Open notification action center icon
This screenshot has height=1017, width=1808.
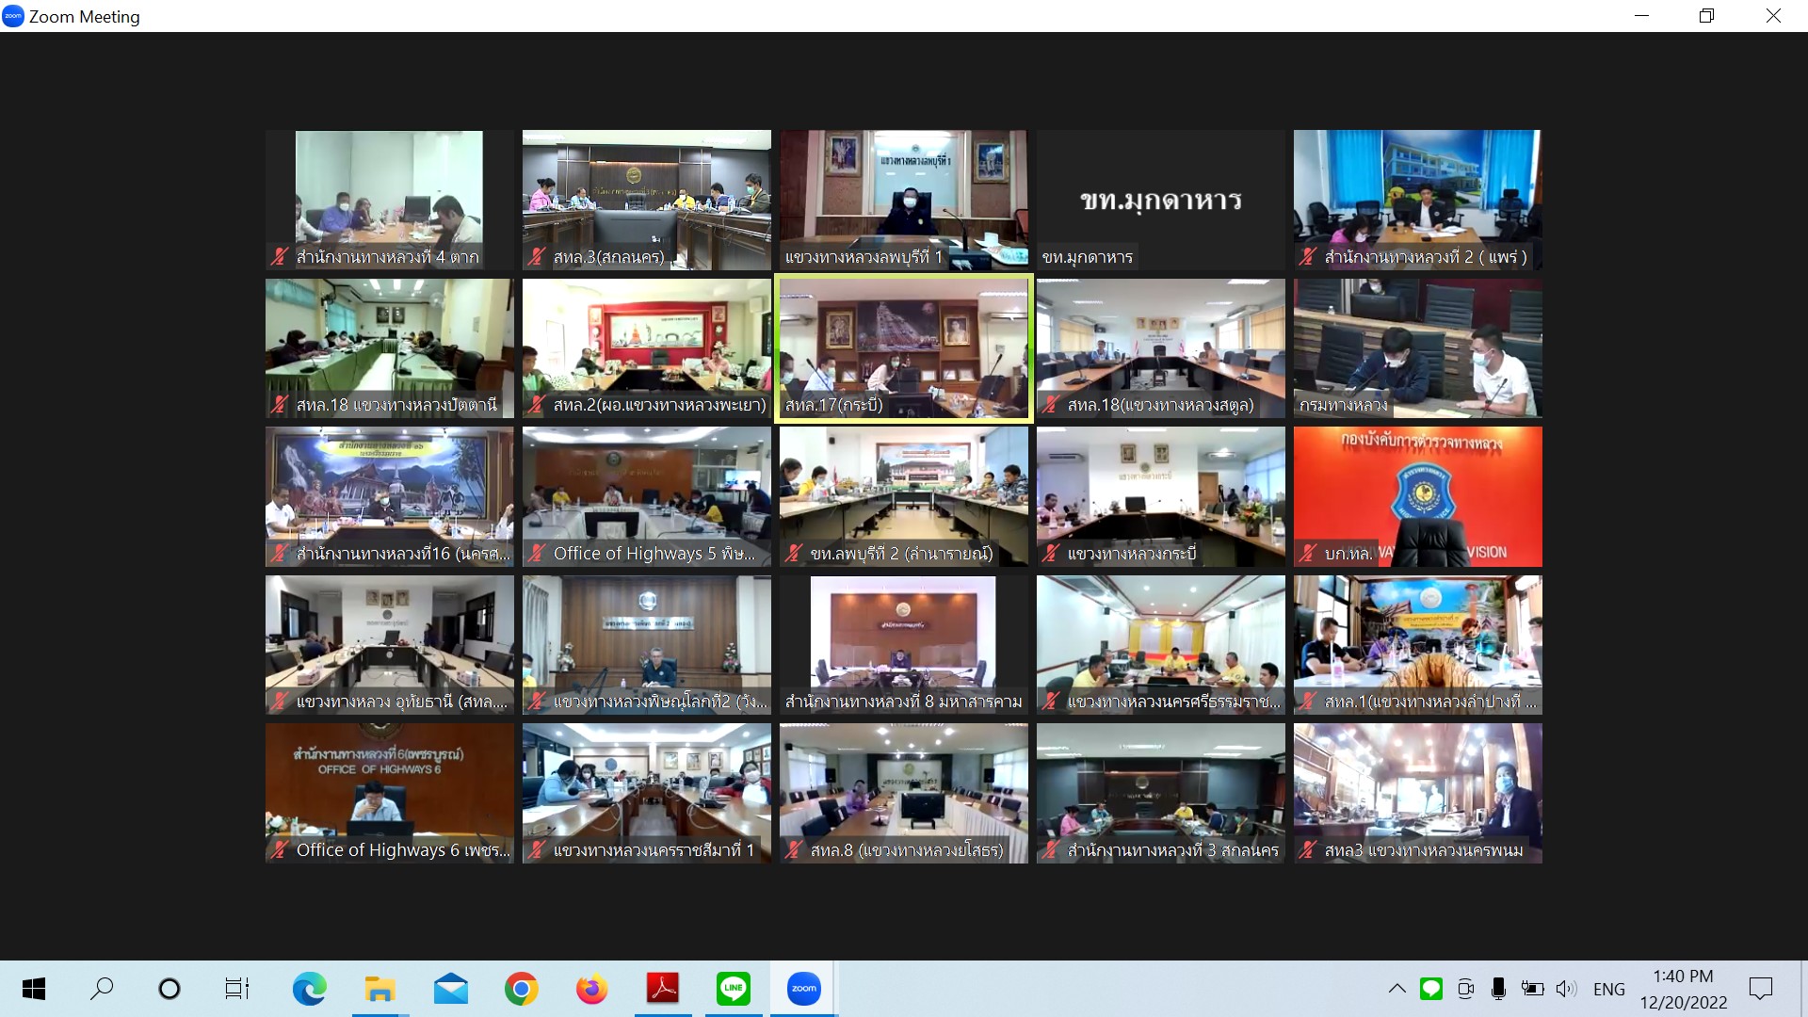1760,989
